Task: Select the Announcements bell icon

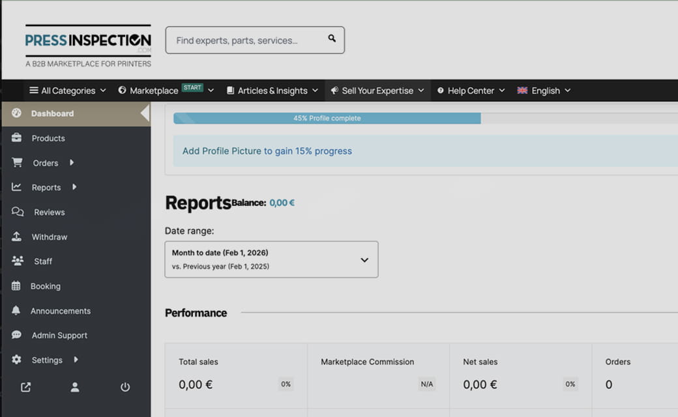Action: pyautogui.click(x=17, y=311)
